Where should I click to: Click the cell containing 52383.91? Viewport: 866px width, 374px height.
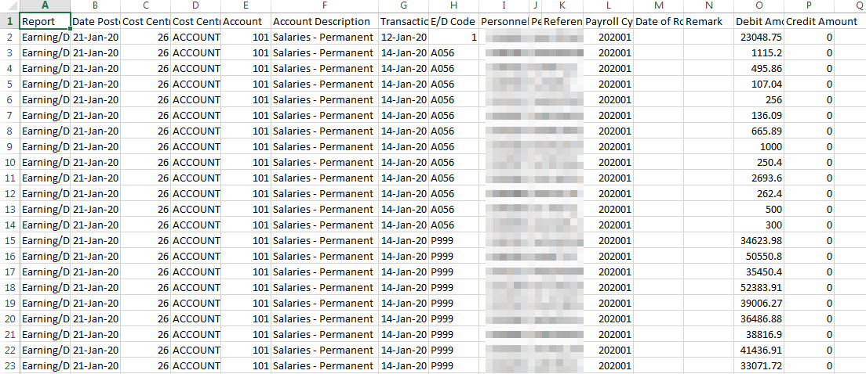759,287
